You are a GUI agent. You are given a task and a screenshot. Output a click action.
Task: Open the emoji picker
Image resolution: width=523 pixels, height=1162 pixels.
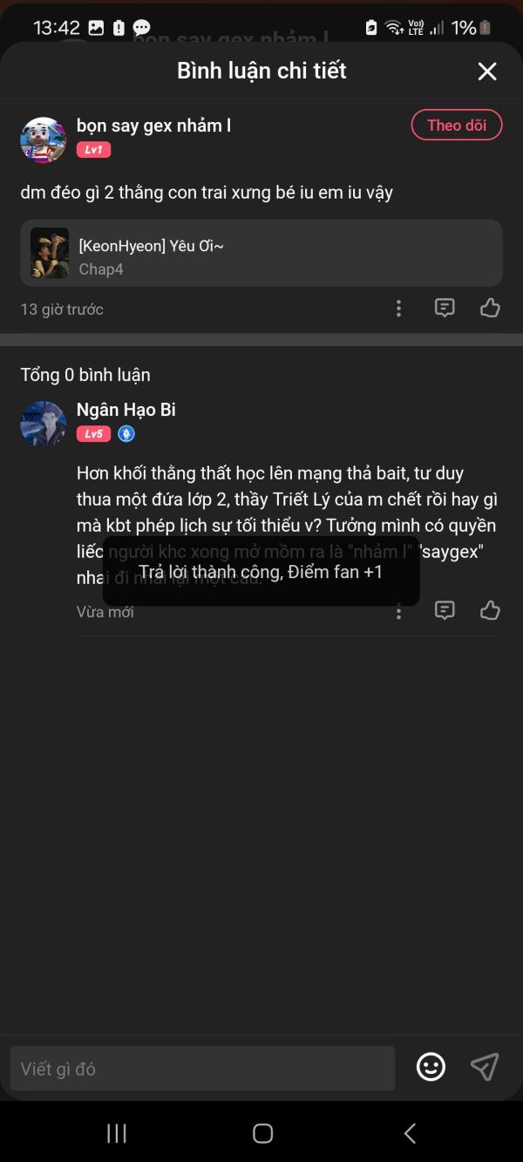click(431, 1067)
